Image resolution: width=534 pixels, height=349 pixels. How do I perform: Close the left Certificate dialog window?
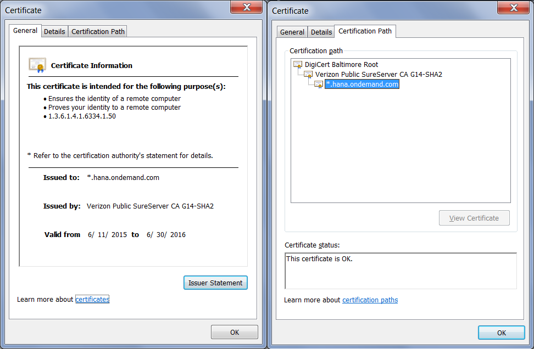coord(246,8)
